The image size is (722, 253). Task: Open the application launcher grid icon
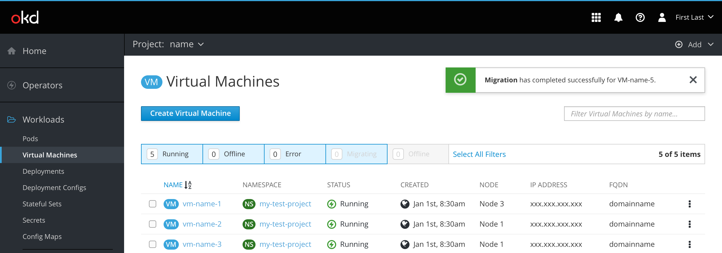[596, 17]
